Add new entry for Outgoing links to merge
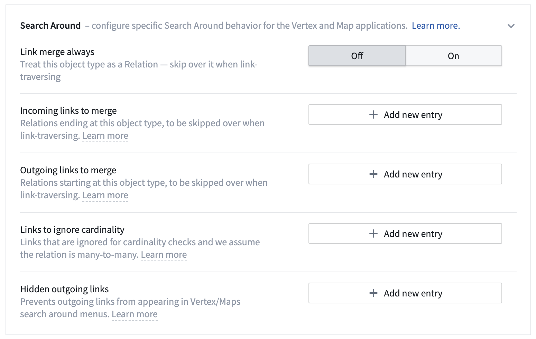Viewport: 536px width, 339px height. [x=405, y=174]
